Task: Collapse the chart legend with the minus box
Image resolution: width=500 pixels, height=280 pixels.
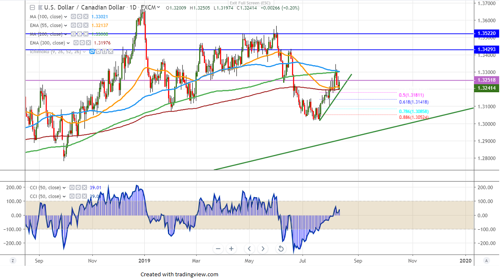Action: pos(32,7)
